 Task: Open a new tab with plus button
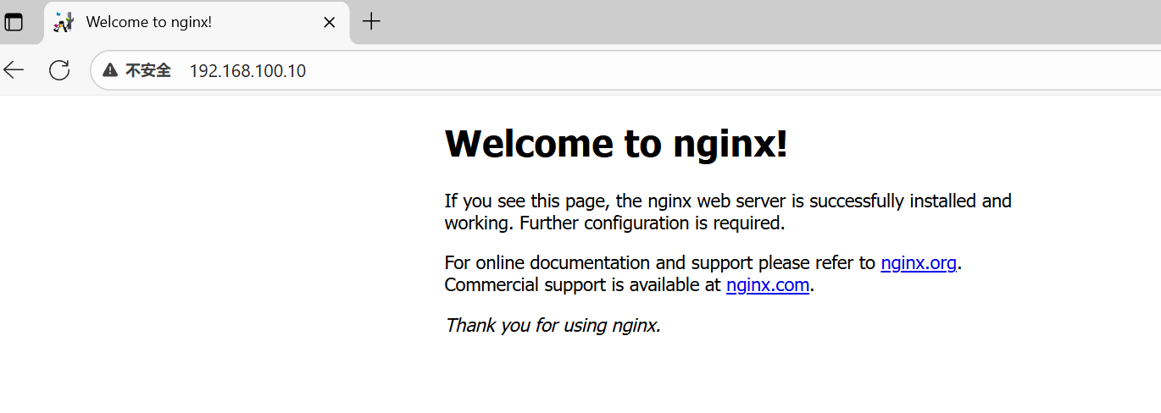pyautogui.click(x=371, y=22)
